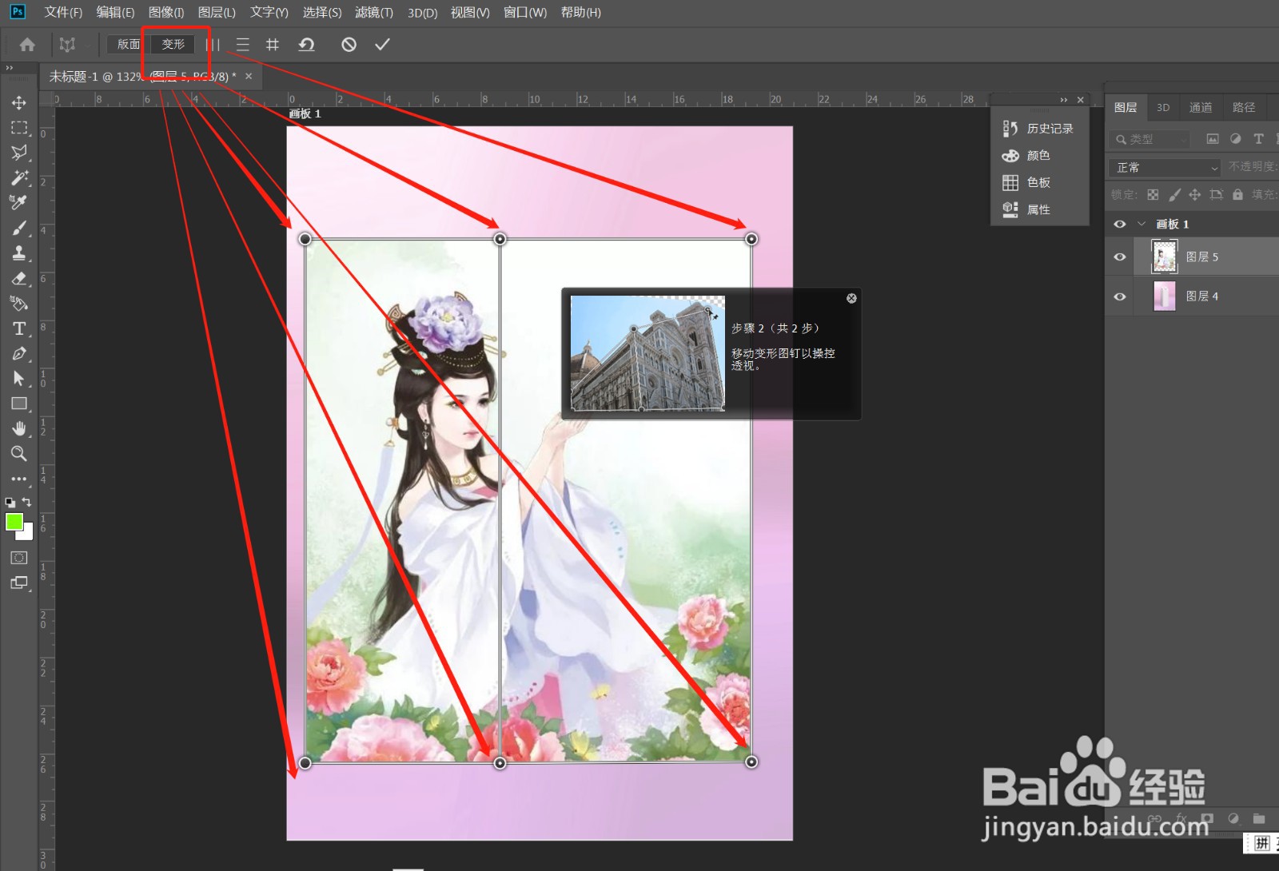Toggle pixel layer filter in Layers panel
1279x871 pixels.
[1213, 139]
